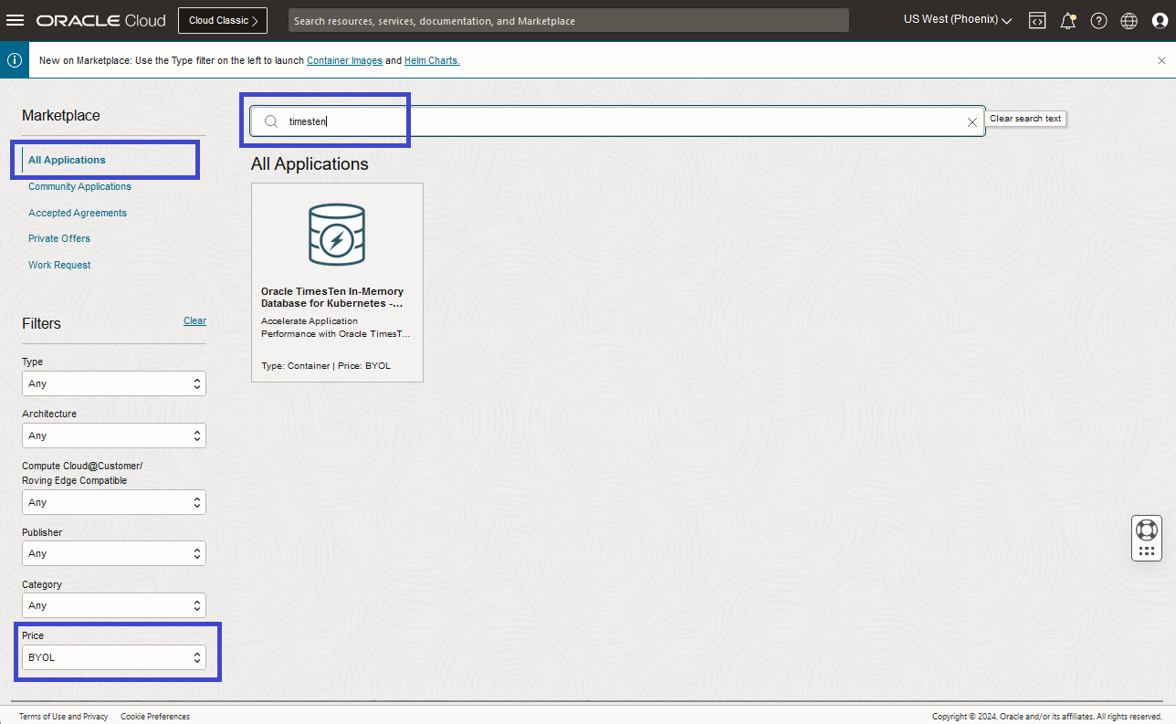
Task: Select All Applications in sidebar
Action: pyautogui.click(x=67, y=160)
